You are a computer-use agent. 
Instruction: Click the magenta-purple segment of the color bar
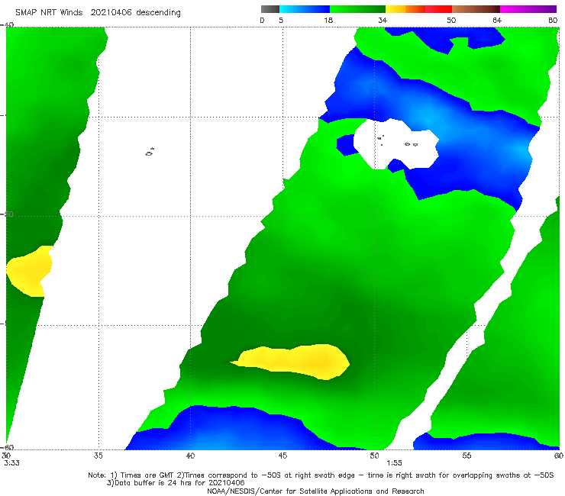tap(528, 9)
